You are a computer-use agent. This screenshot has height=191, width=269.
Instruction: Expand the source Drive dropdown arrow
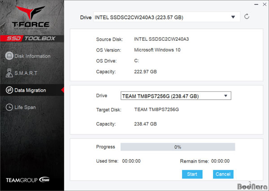click(233, 17)
